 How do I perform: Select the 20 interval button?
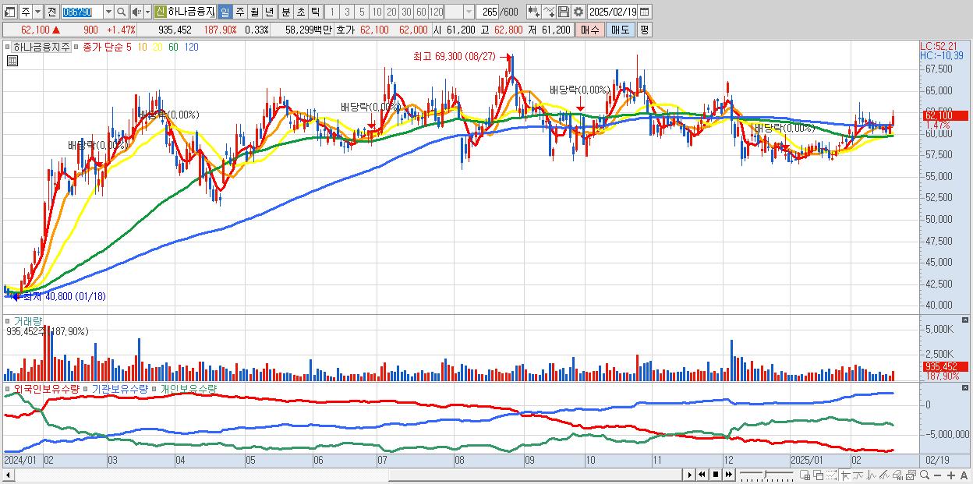tap(391, 12)
